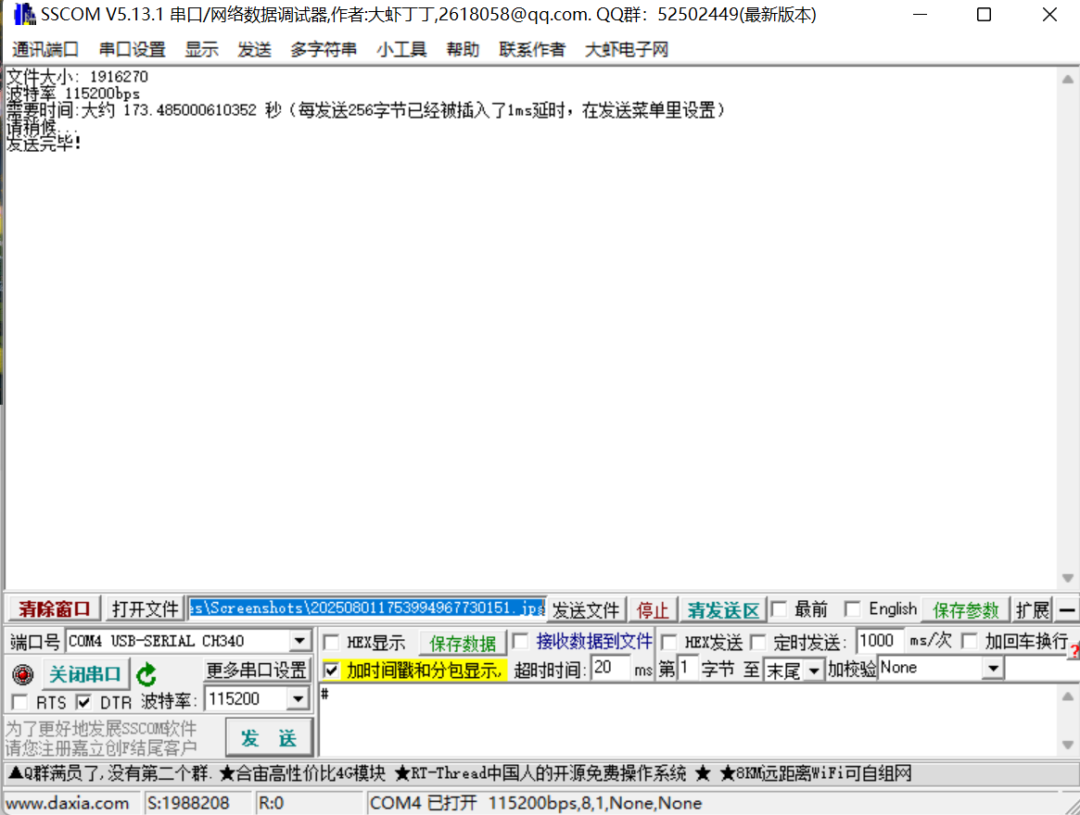
Task: Click the red record indicator icon
Action: (23, 674)
